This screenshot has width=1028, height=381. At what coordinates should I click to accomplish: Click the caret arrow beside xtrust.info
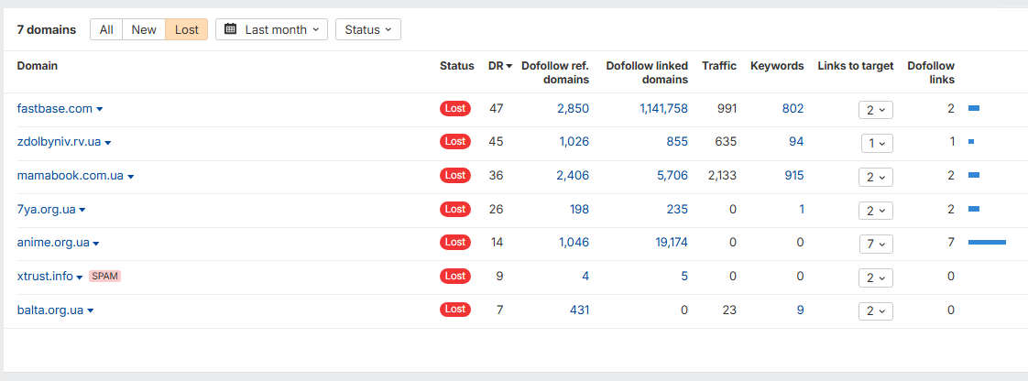[80, 278]
